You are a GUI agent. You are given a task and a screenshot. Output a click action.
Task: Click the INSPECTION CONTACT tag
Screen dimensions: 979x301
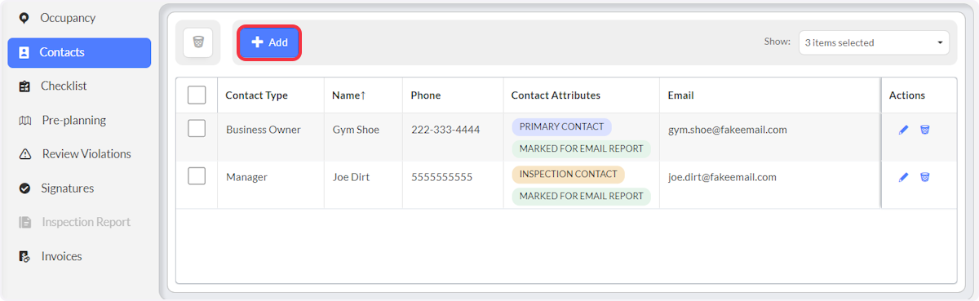(568, 175)
